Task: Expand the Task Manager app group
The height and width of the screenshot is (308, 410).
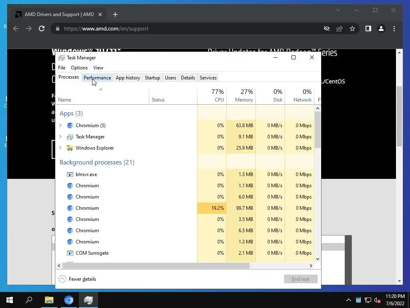Action: pos(60,137)
